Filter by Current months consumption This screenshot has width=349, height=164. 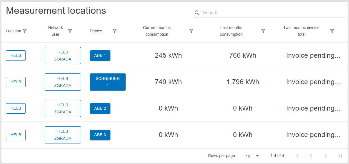coord(191,31)
